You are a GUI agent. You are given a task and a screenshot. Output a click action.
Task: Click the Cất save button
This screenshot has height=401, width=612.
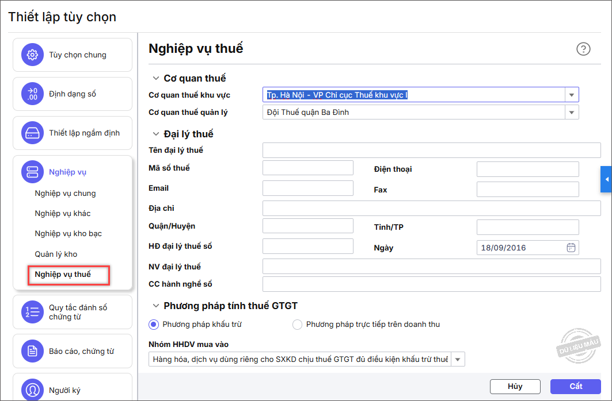click(x=575, y=387)
